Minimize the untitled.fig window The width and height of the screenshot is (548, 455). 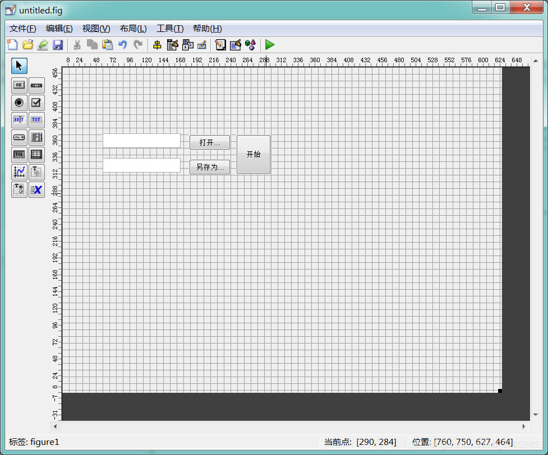[x=482, y=7]
